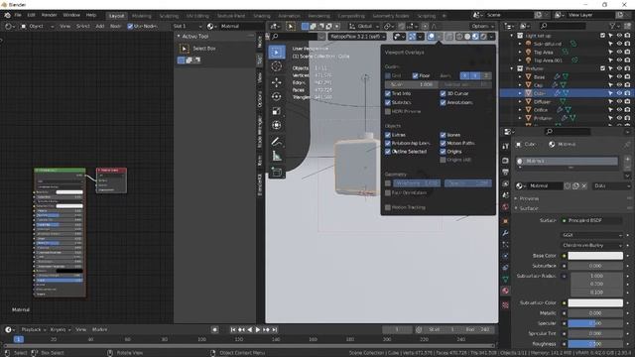Viewport: 635px width, 357px height.
Task: Click the play animation button
Action: coord(258,330)
